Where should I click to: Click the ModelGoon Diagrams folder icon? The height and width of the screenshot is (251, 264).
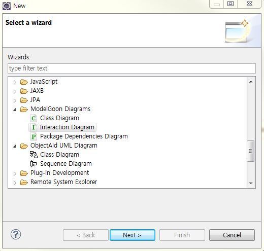[24, 110]
